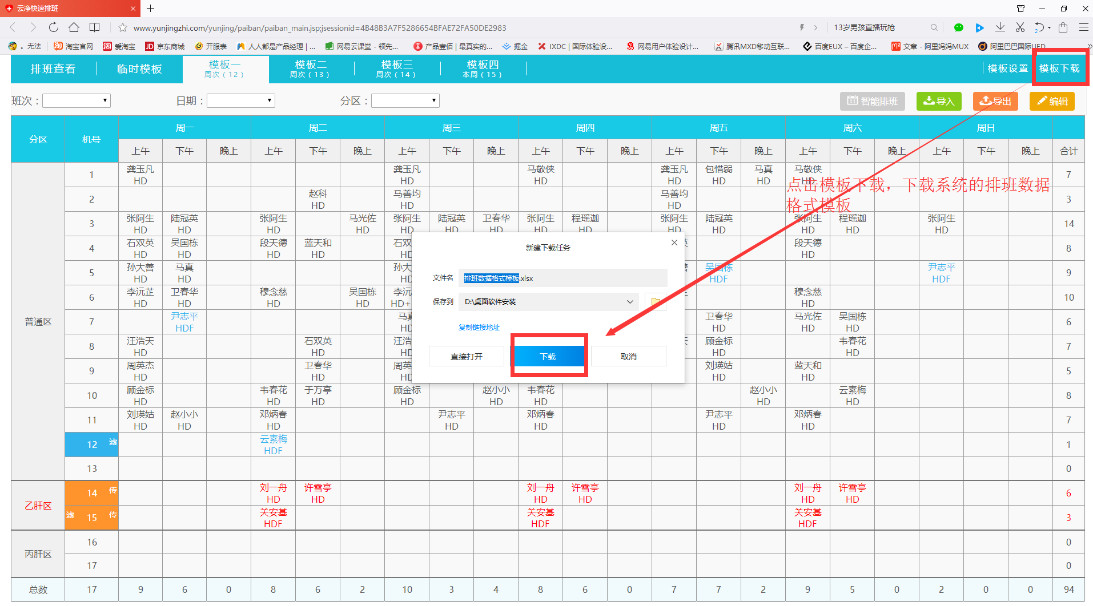The image size is (1093, 606).
Task: Browse for save folder with folder icon
Action: tap(655, 301)
